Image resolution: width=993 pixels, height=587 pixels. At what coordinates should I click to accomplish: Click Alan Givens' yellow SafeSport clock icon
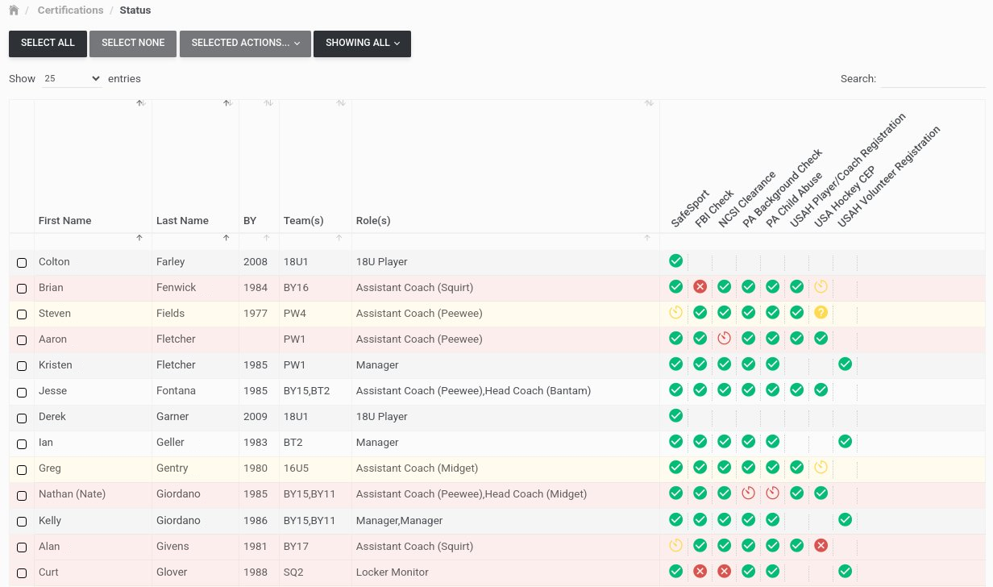click(x=675, y=545)
